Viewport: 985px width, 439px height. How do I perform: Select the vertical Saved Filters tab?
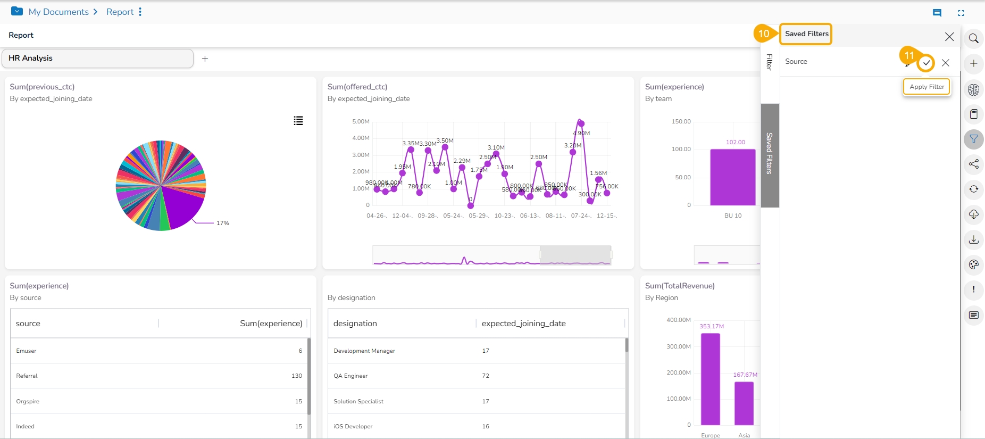coord(770,153)
